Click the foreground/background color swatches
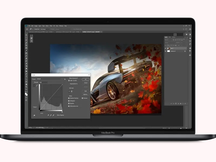Image resolution: width=216 pixels, height=162 pixels. tap(26, 94)
